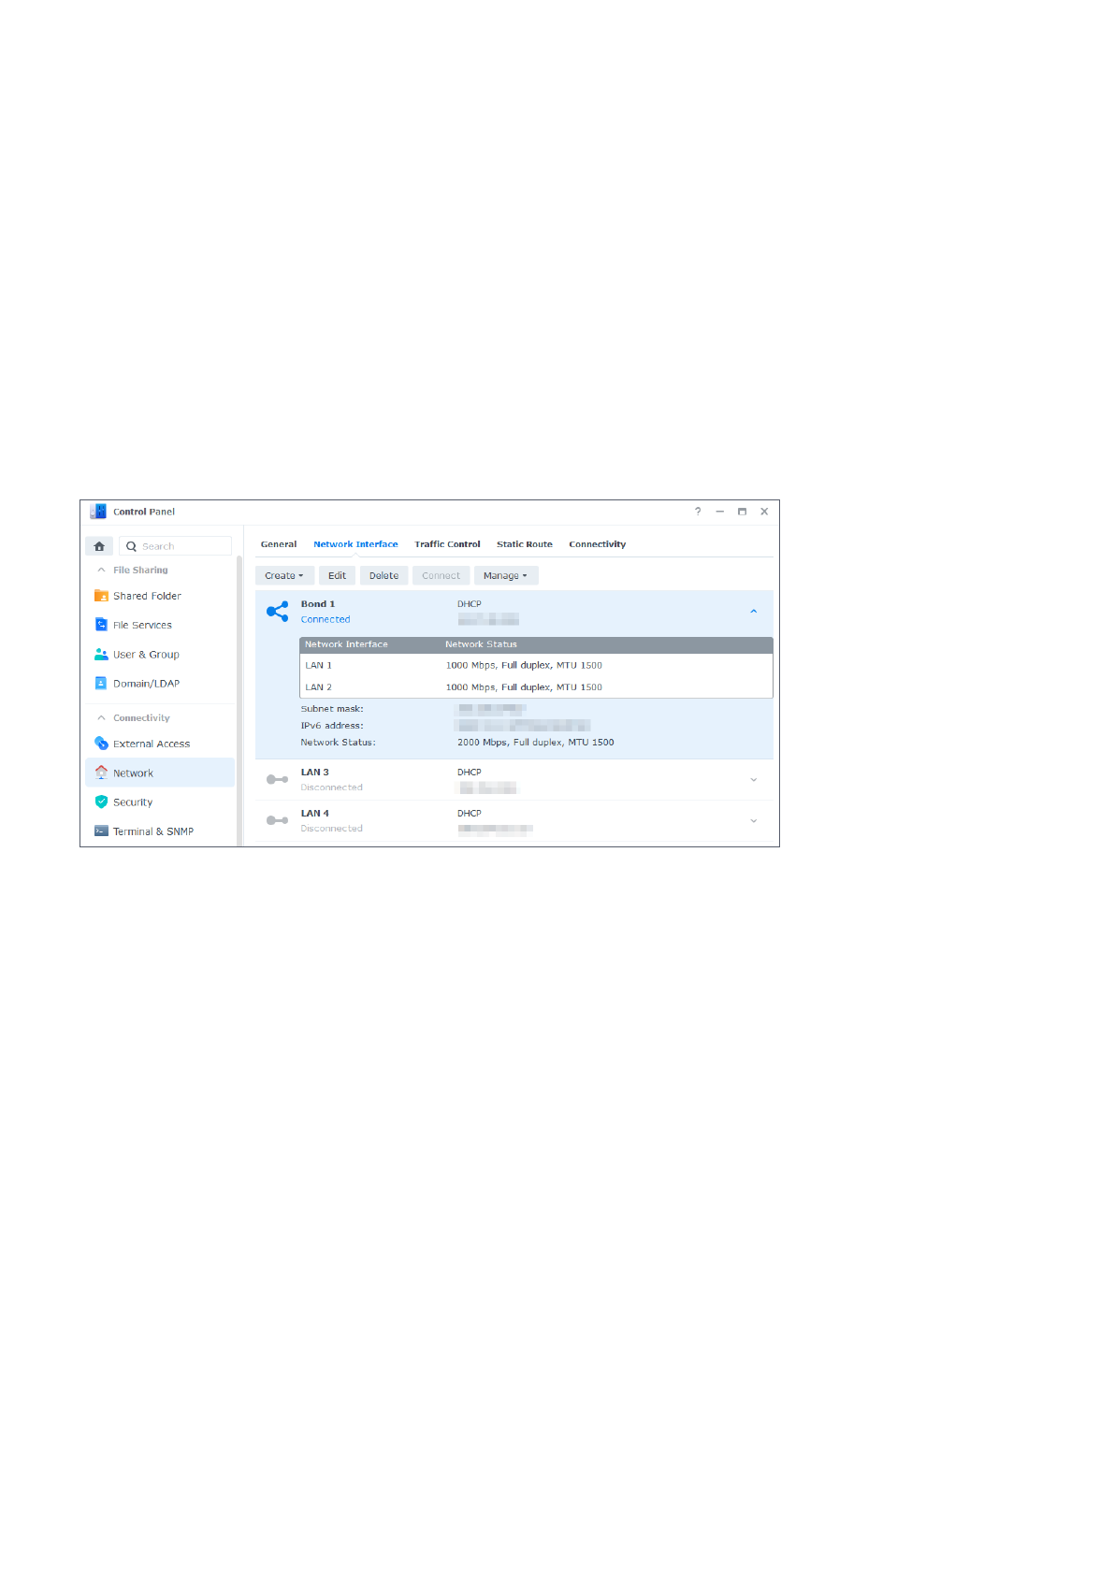Collapse the Bond 1 details chevron

753,612
